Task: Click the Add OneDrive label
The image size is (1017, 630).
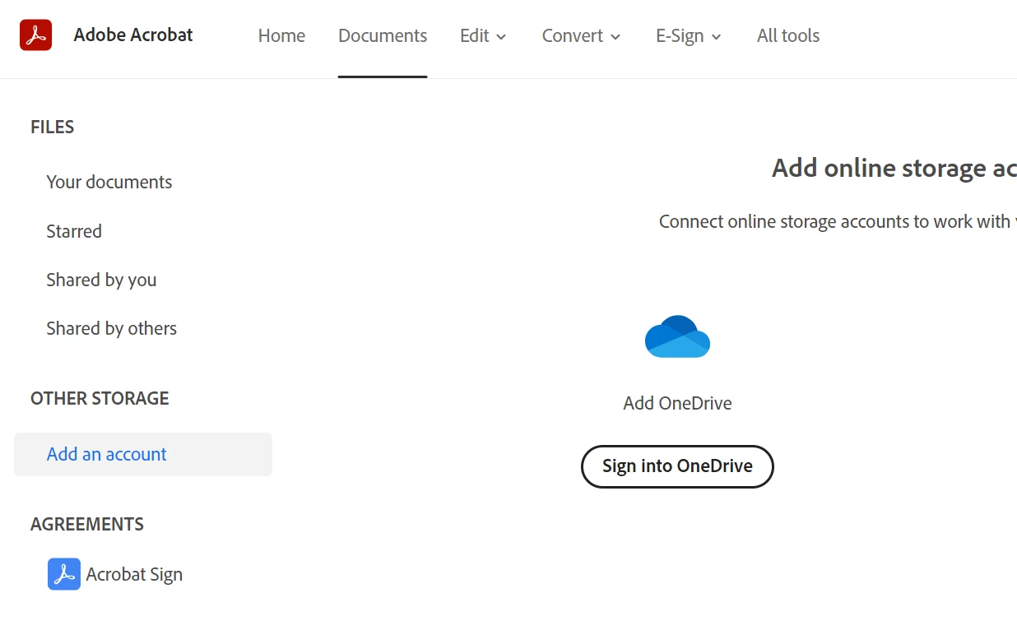Action: coord(677,403)
